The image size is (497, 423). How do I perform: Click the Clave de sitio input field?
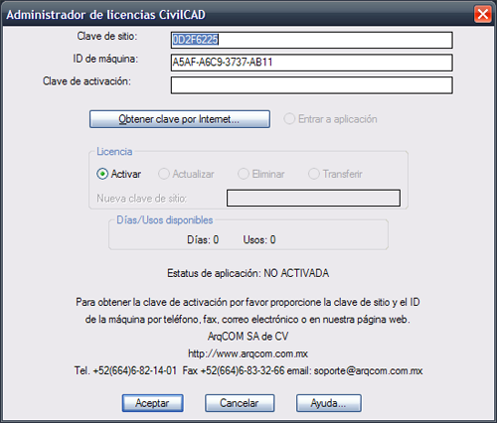click(x=311, y=40)
